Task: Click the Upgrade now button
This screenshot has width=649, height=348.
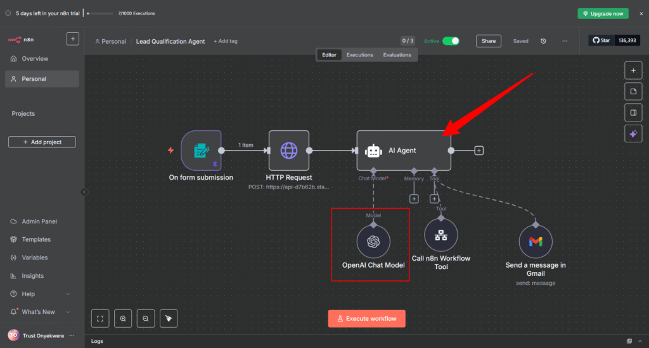Action: click(x=603, y=13)
